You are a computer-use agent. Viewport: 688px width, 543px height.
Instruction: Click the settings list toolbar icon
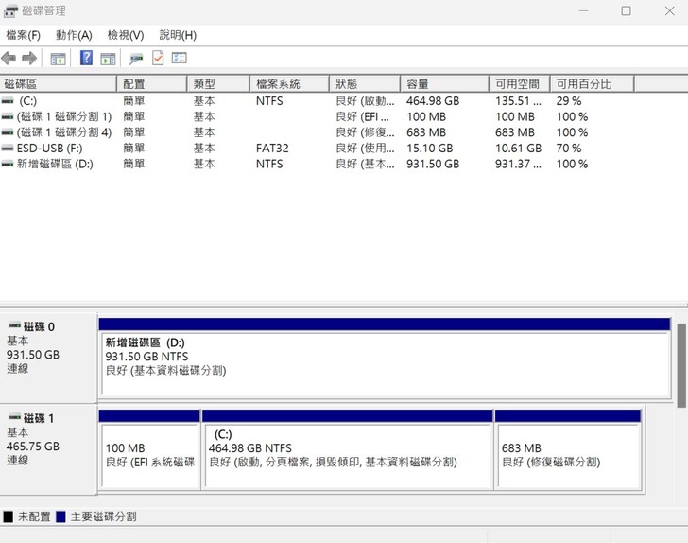coord(180,59)
